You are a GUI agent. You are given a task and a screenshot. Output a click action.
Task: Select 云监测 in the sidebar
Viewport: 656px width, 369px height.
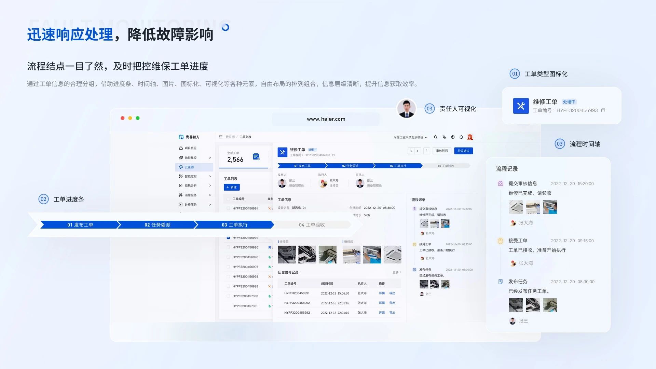(x=189, y=167)
